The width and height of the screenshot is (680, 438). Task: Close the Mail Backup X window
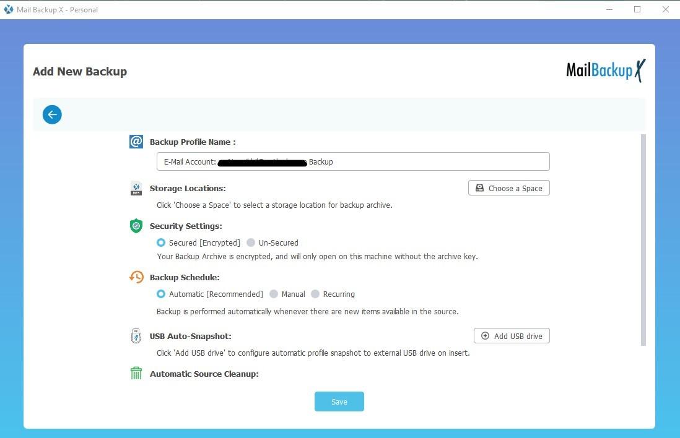[665, 9]
